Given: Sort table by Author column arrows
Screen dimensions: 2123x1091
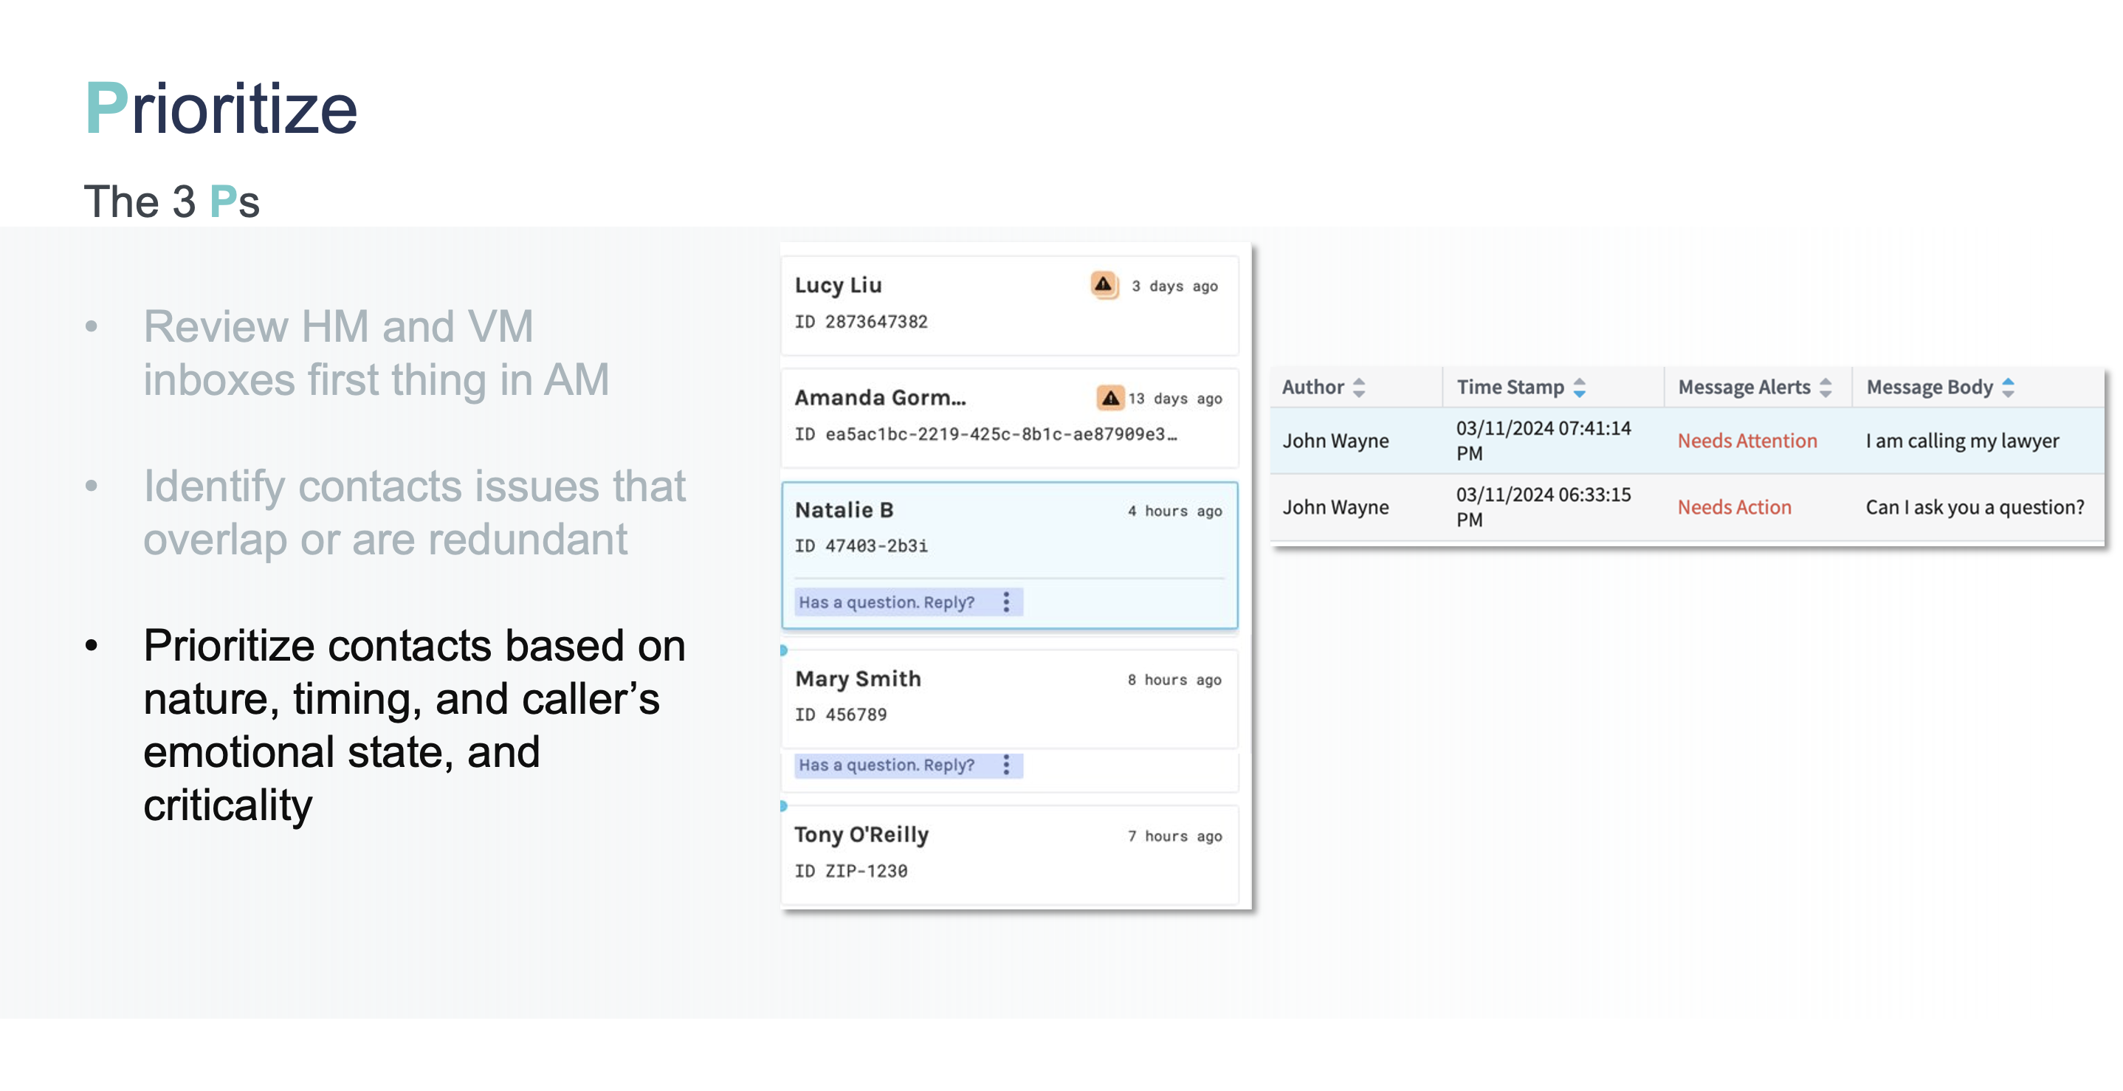Looking at the screenshot, I should (1359, 388).
